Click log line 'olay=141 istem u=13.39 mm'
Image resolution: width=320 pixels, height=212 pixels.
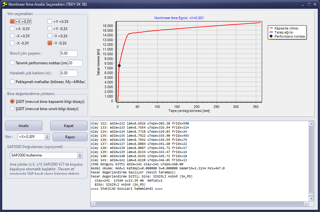(129, 181)
